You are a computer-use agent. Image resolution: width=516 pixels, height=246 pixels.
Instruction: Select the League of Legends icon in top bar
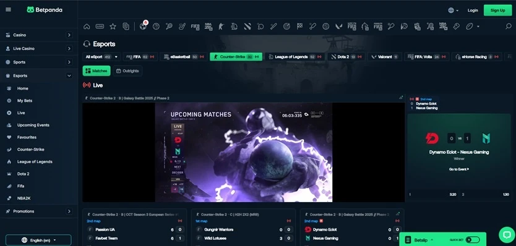(234, 27)
